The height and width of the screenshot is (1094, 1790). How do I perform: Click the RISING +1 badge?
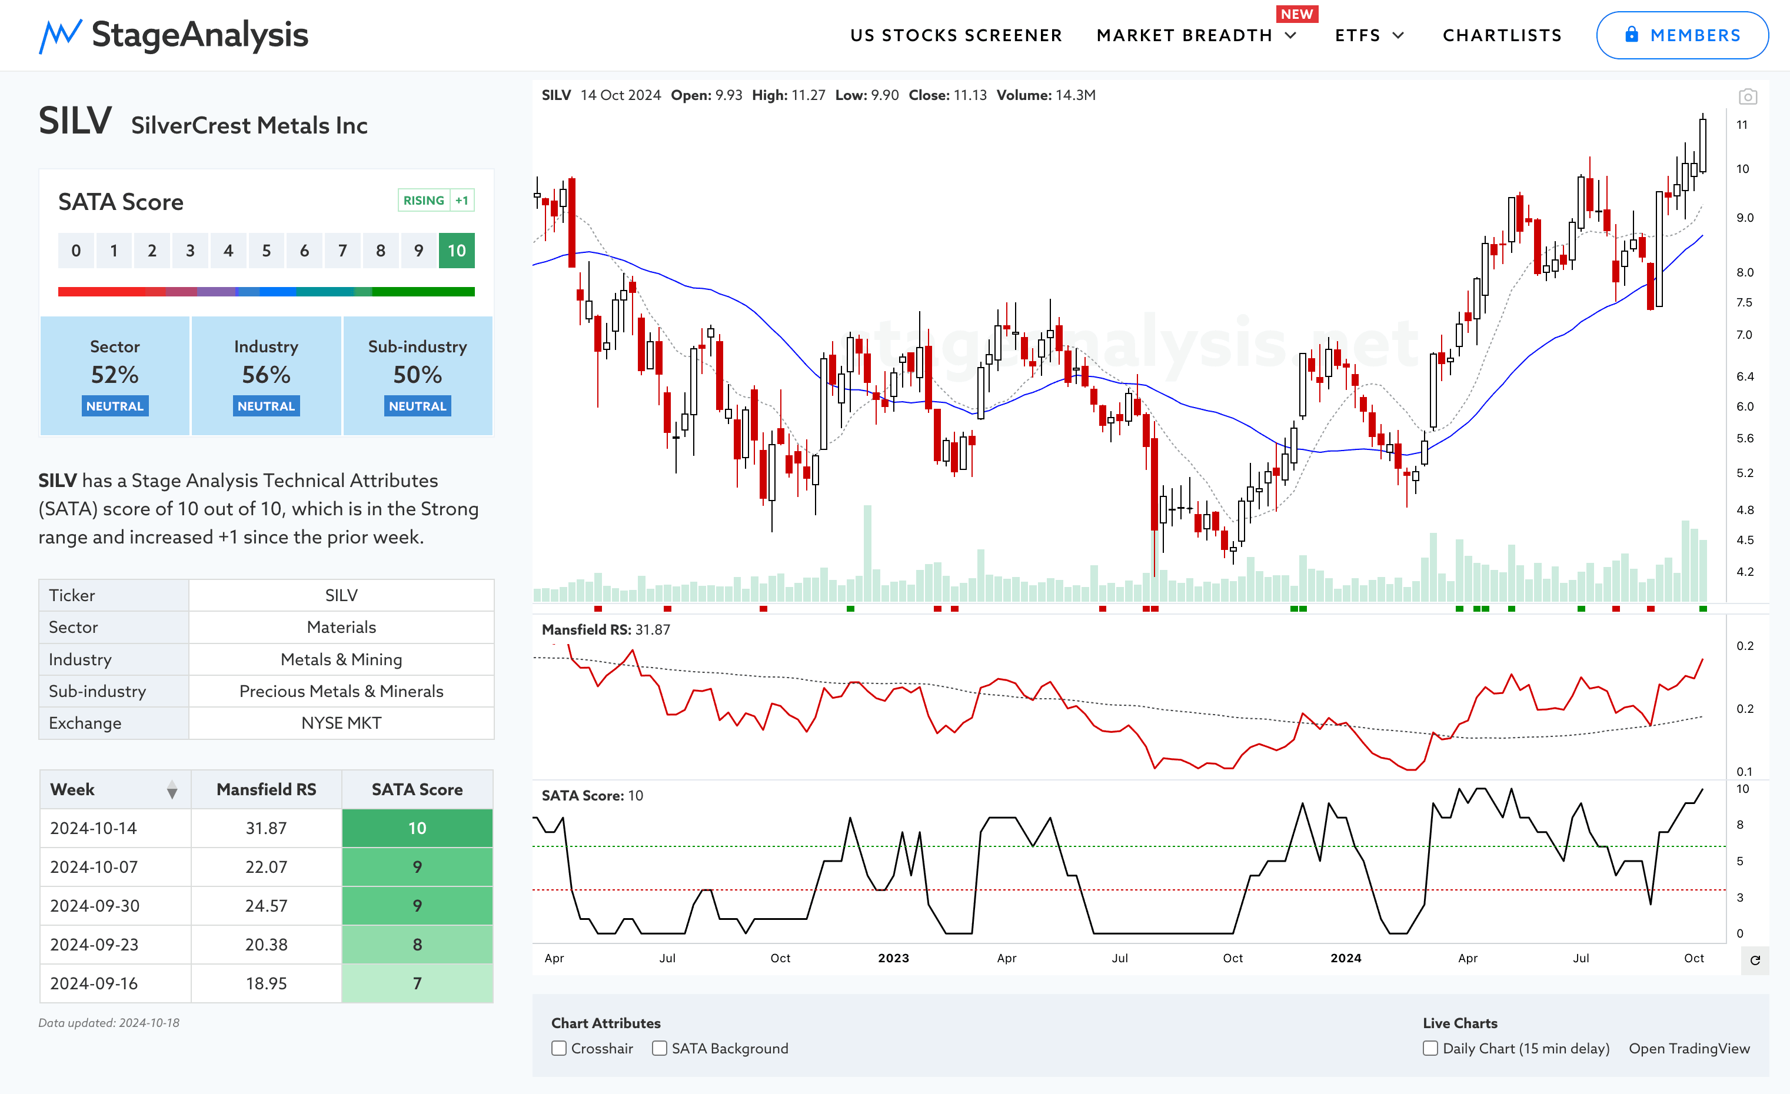436,201
